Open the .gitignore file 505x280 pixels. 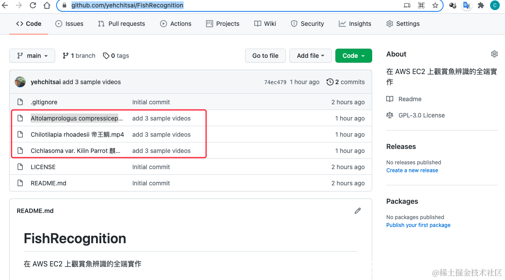[x=44, y=102]
